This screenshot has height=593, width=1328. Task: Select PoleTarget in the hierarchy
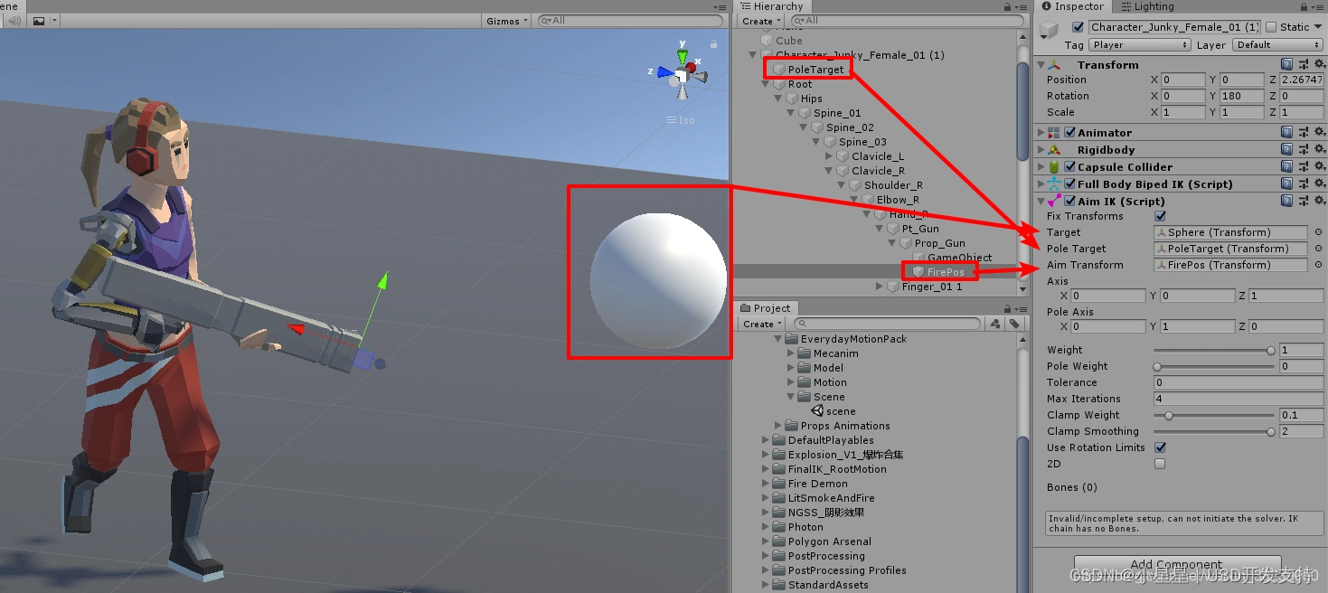coord(815,70)
